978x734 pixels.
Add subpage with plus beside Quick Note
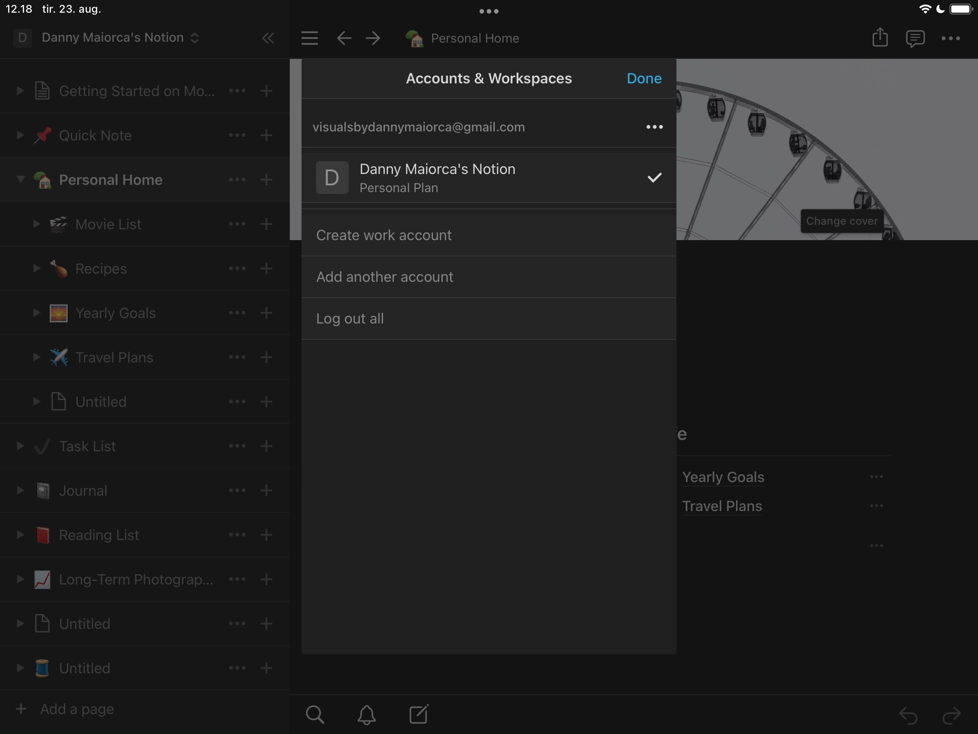266,135
